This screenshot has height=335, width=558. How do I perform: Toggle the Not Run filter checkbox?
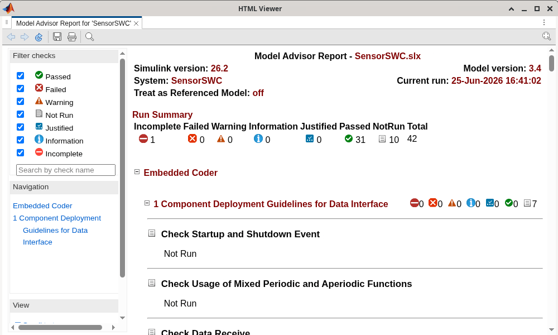tap(20, 114)
